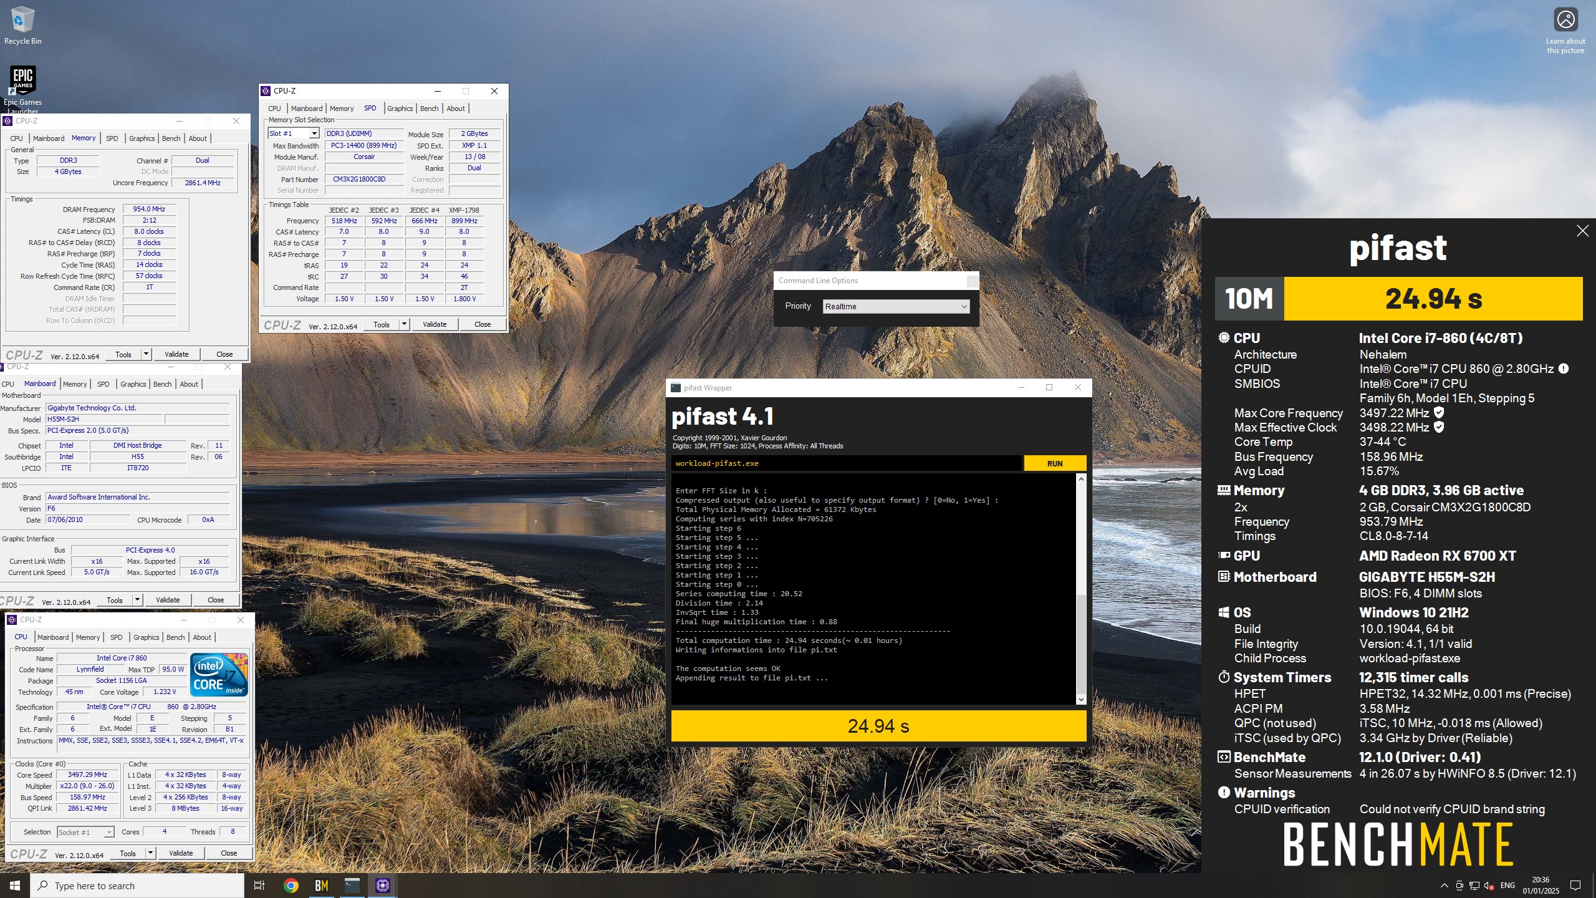Launch Google Chrome from the taskbar
Image resolution: width=1596 pixels, height=898 pixels.
pos(291,886)
